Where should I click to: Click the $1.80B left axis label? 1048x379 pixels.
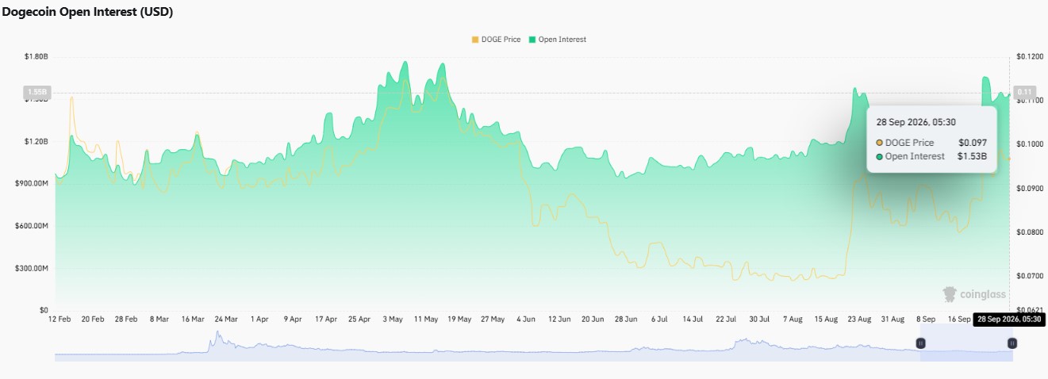click(x=35, y=56)
